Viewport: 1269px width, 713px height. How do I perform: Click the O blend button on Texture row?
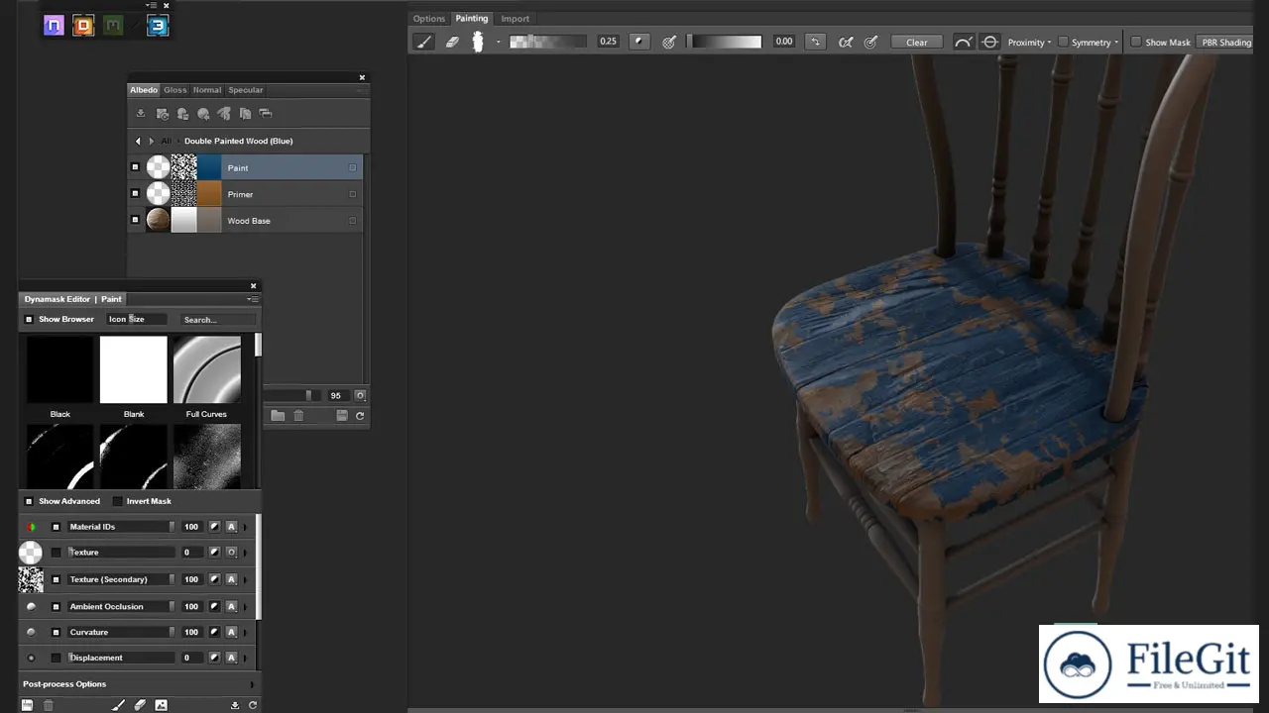(x=231, y=553)
